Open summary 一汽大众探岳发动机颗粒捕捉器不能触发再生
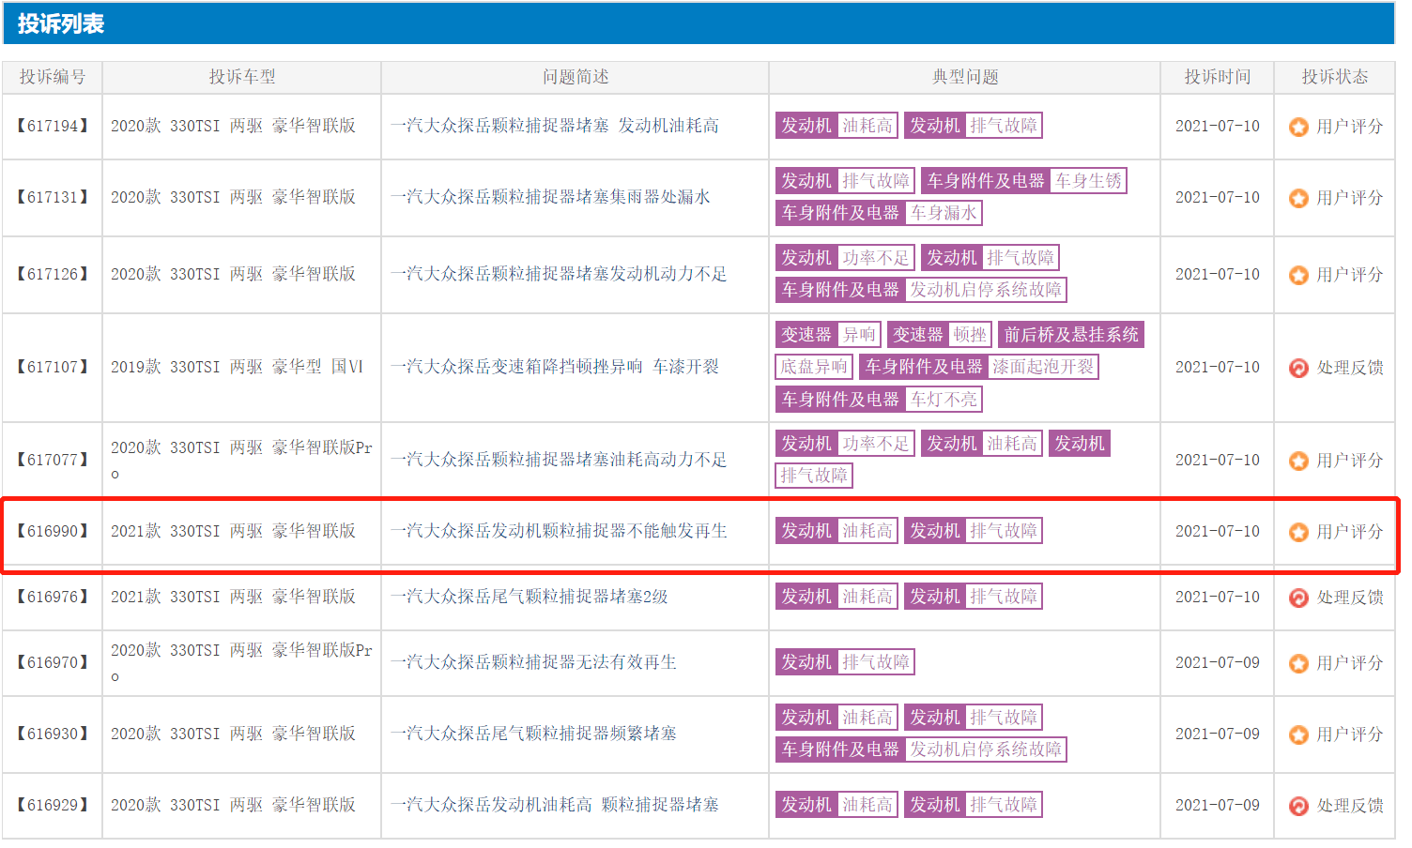This screenshot has width=1412, height=848. (559, 531)
